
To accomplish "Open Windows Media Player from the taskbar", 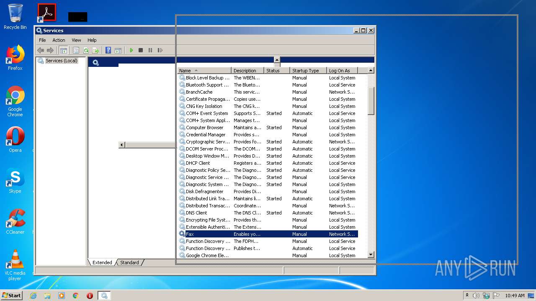I will tap(62, 296).
